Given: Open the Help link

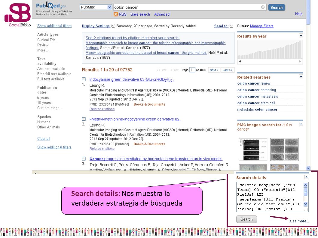Looking at the screenshot, I should (298, 14).
